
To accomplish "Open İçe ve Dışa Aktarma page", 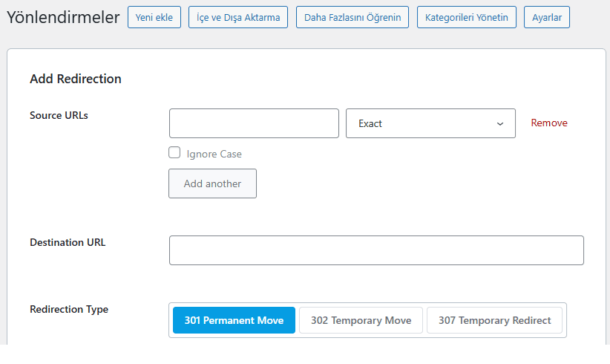I will [238, 18].
